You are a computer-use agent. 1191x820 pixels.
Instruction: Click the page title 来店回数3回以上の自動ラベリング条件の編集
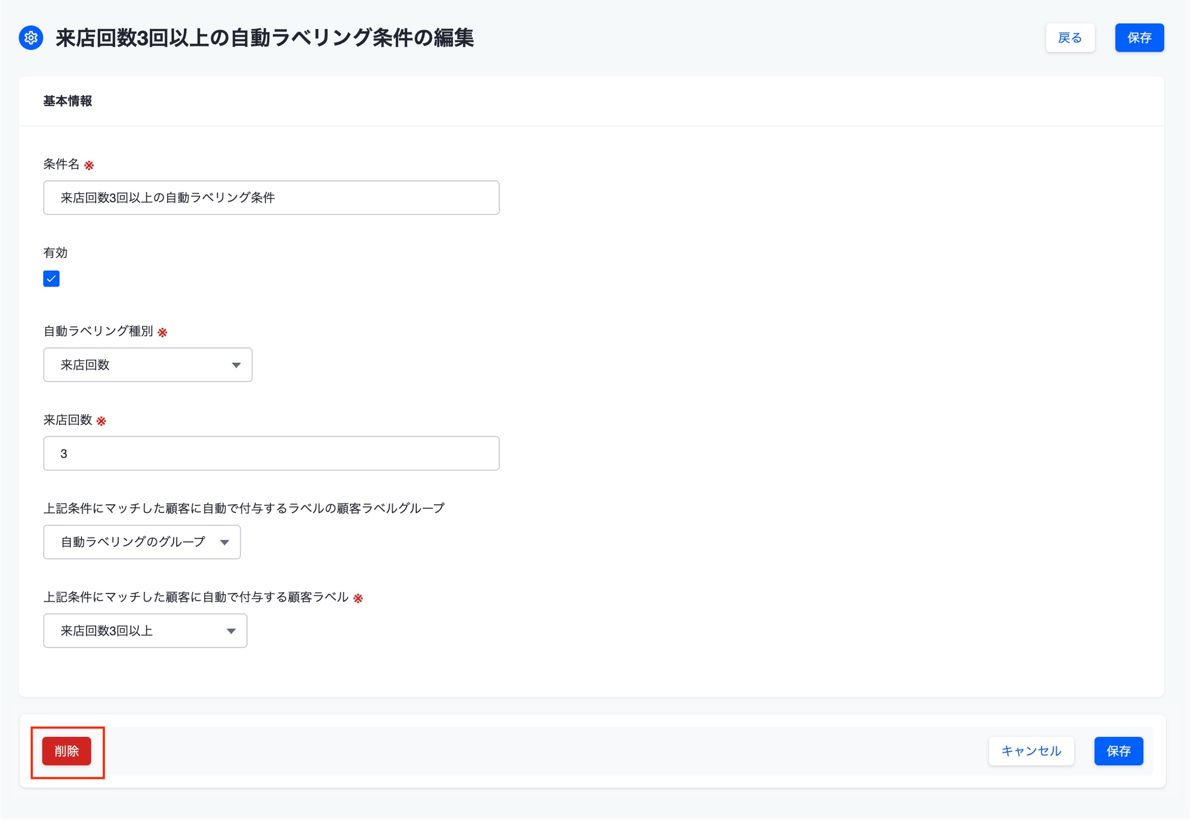(265, 37)
